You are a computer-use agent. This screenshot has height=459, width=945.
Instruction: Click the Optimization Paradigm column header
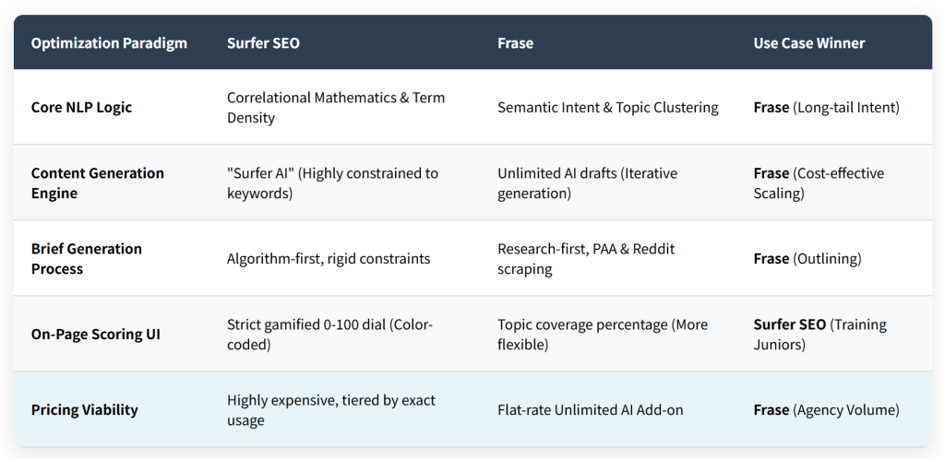(109, 43)
